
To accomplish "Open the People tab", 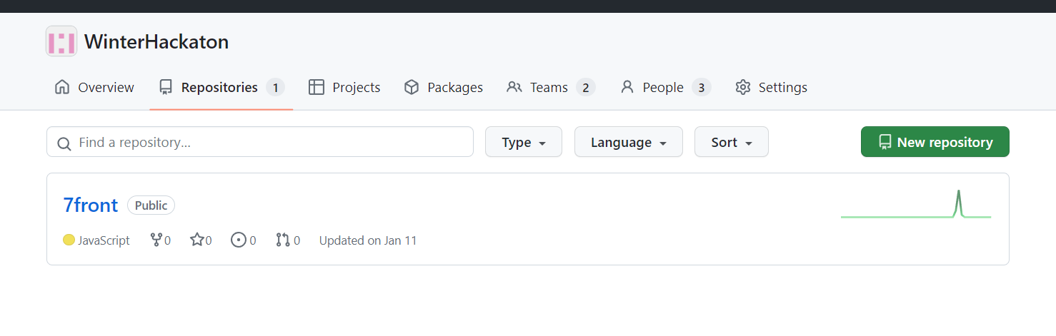I will click(x=665, y=87).
